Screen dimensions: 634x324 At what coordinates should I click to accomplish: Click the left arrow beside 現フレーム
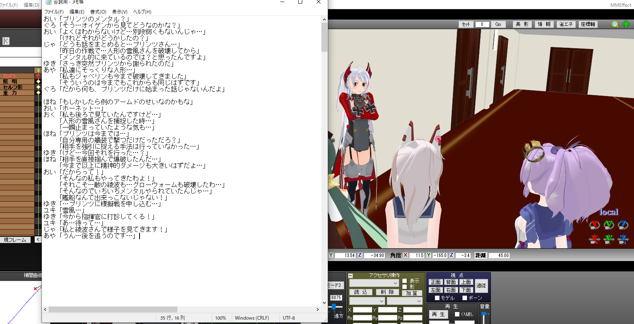pos(38,240)
